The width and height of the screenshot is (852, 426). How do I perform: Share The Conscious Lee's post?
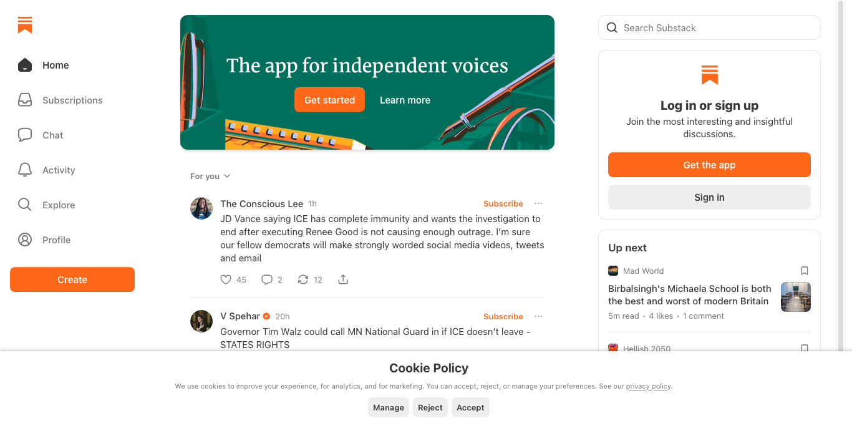pyautogui.click(x=343, y=279)
